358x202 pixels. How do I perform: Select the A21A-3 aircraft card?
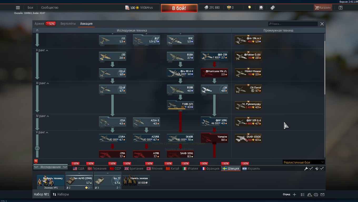coord(146,122)
